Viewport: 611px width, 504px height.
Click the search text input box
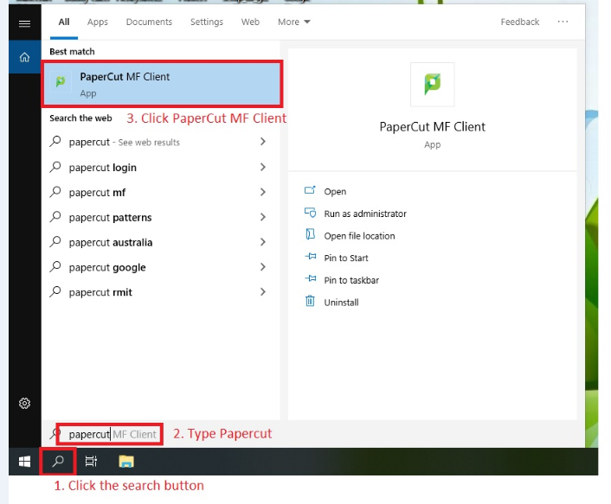pos(110,434)
